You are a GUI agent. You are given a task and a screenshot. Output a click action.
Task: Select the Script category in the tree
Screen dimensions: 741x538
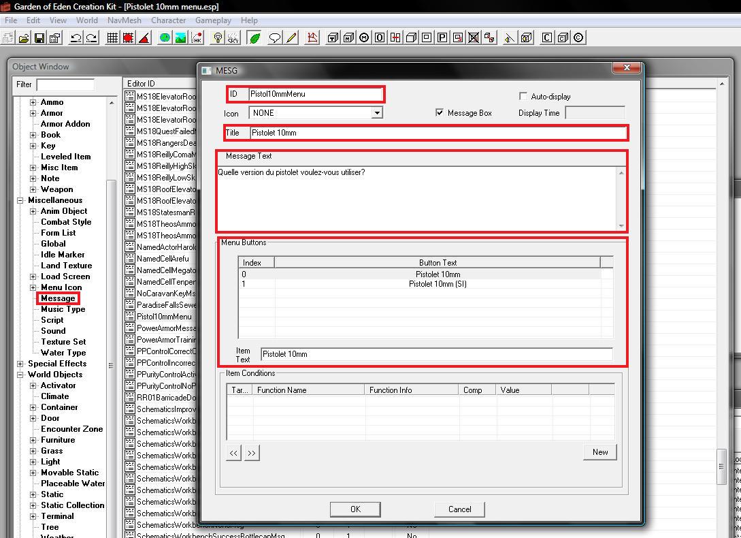coord(52,320)
